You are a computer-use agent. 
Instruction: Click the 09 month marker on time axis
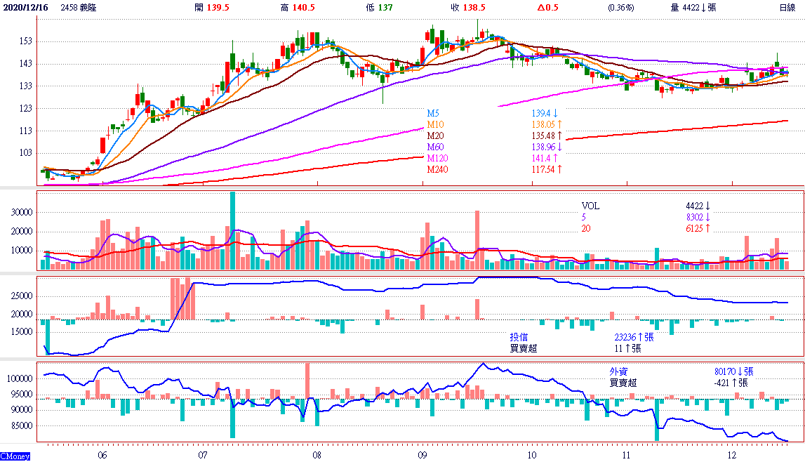coord(420,455)
